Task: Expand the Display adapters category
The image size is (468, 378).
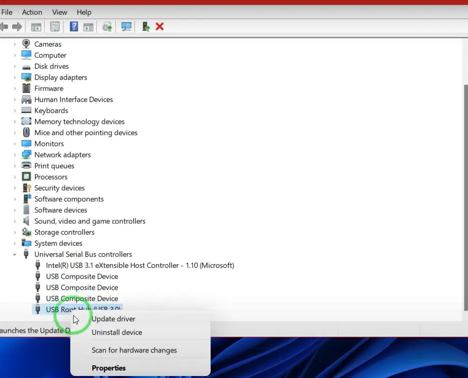Action: tap(14, 77)
